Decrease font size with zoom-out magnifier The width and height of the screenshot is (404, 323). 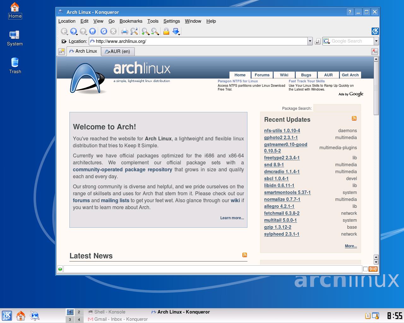(155, 31)
